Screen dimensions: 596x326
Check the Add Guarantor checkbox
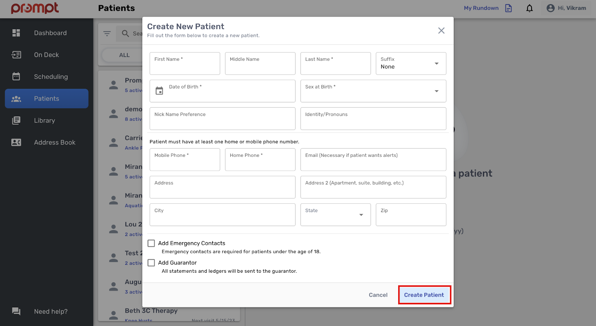pyautogui.click(x=151, y=263)
